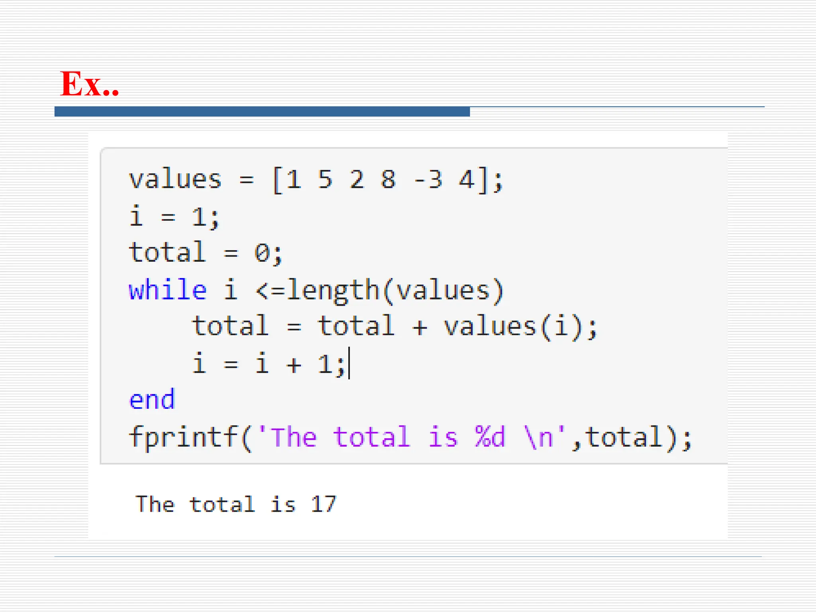Click the thin blue line at slide bottom
Viewport: 816px width, 612px height.
coord(408,557)
